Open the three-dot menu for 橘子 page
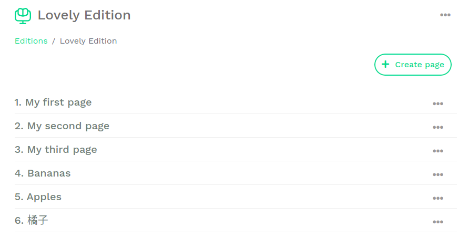Screen dimensions: 469x248 (x=438, y=222)
